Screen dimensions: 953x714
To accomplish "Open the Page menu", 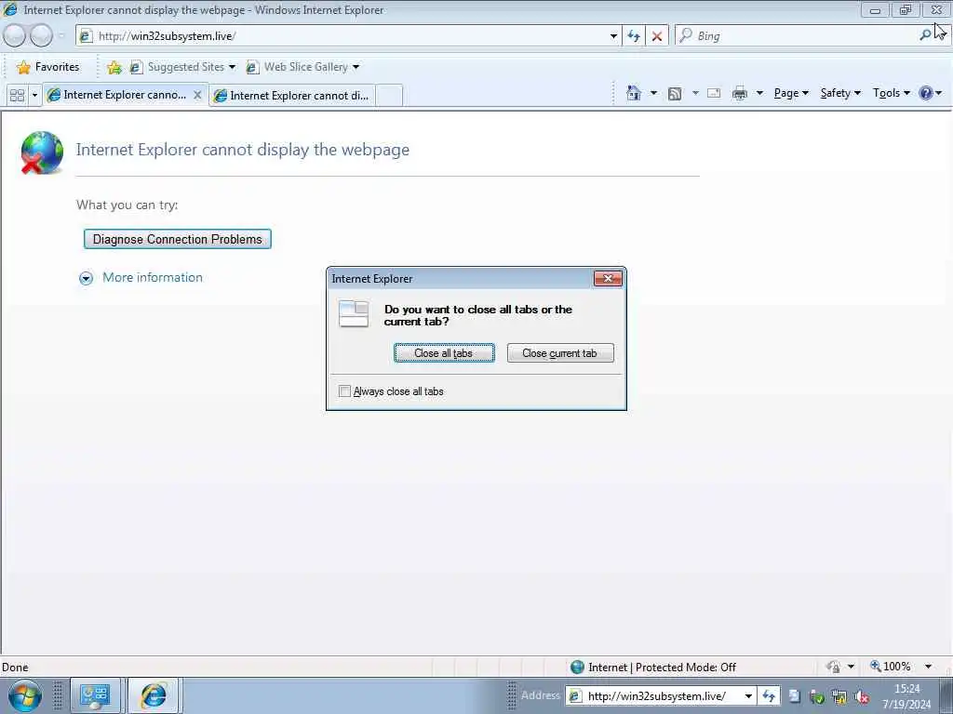I will [791, 93].
